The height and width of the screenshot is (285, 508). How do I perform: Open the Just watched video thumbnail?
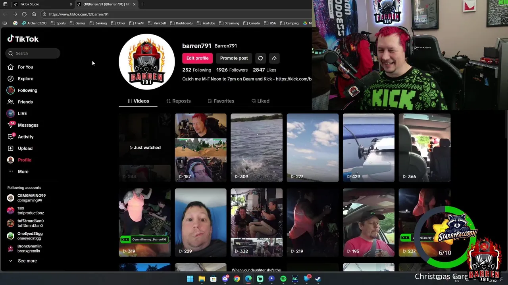tap(145, 148)
